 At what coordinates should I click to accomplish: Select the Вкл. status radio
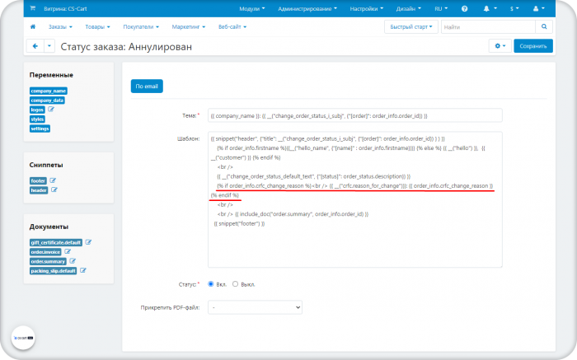click(211, 284)
